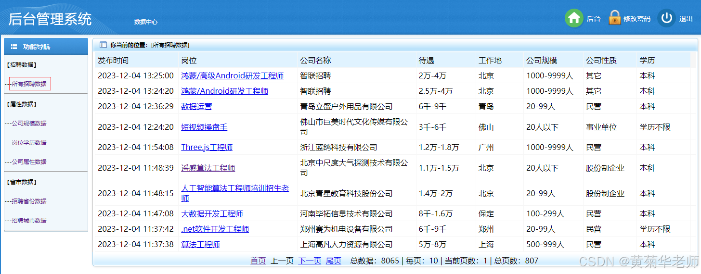
Task: Open 公司规模数据 in the sidebar
Action: click(x=29, y=123)
